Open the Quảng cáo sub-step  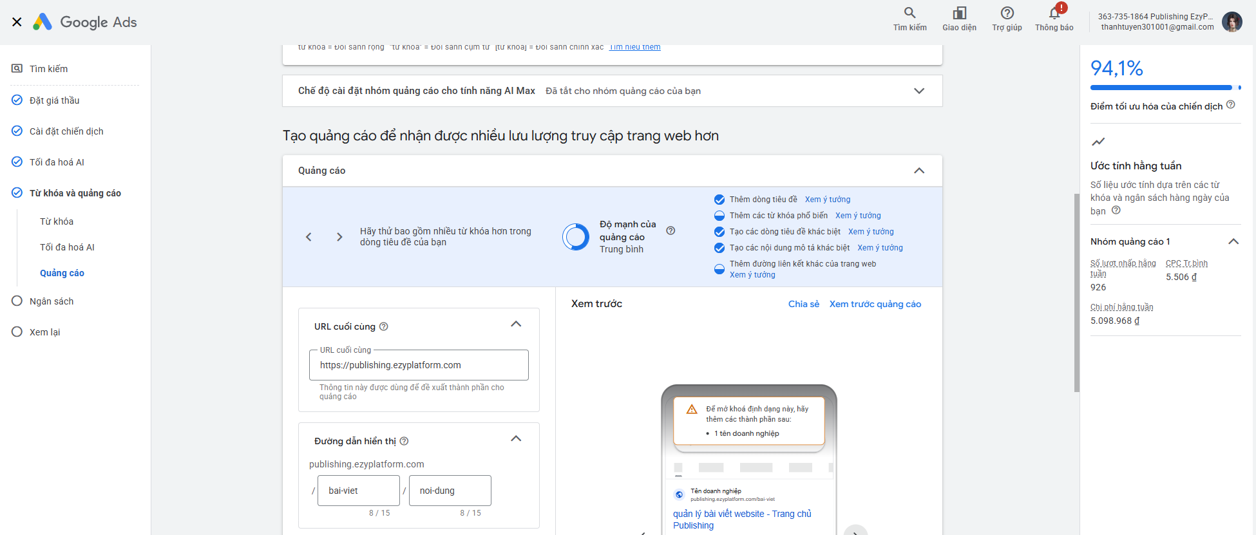62,273
